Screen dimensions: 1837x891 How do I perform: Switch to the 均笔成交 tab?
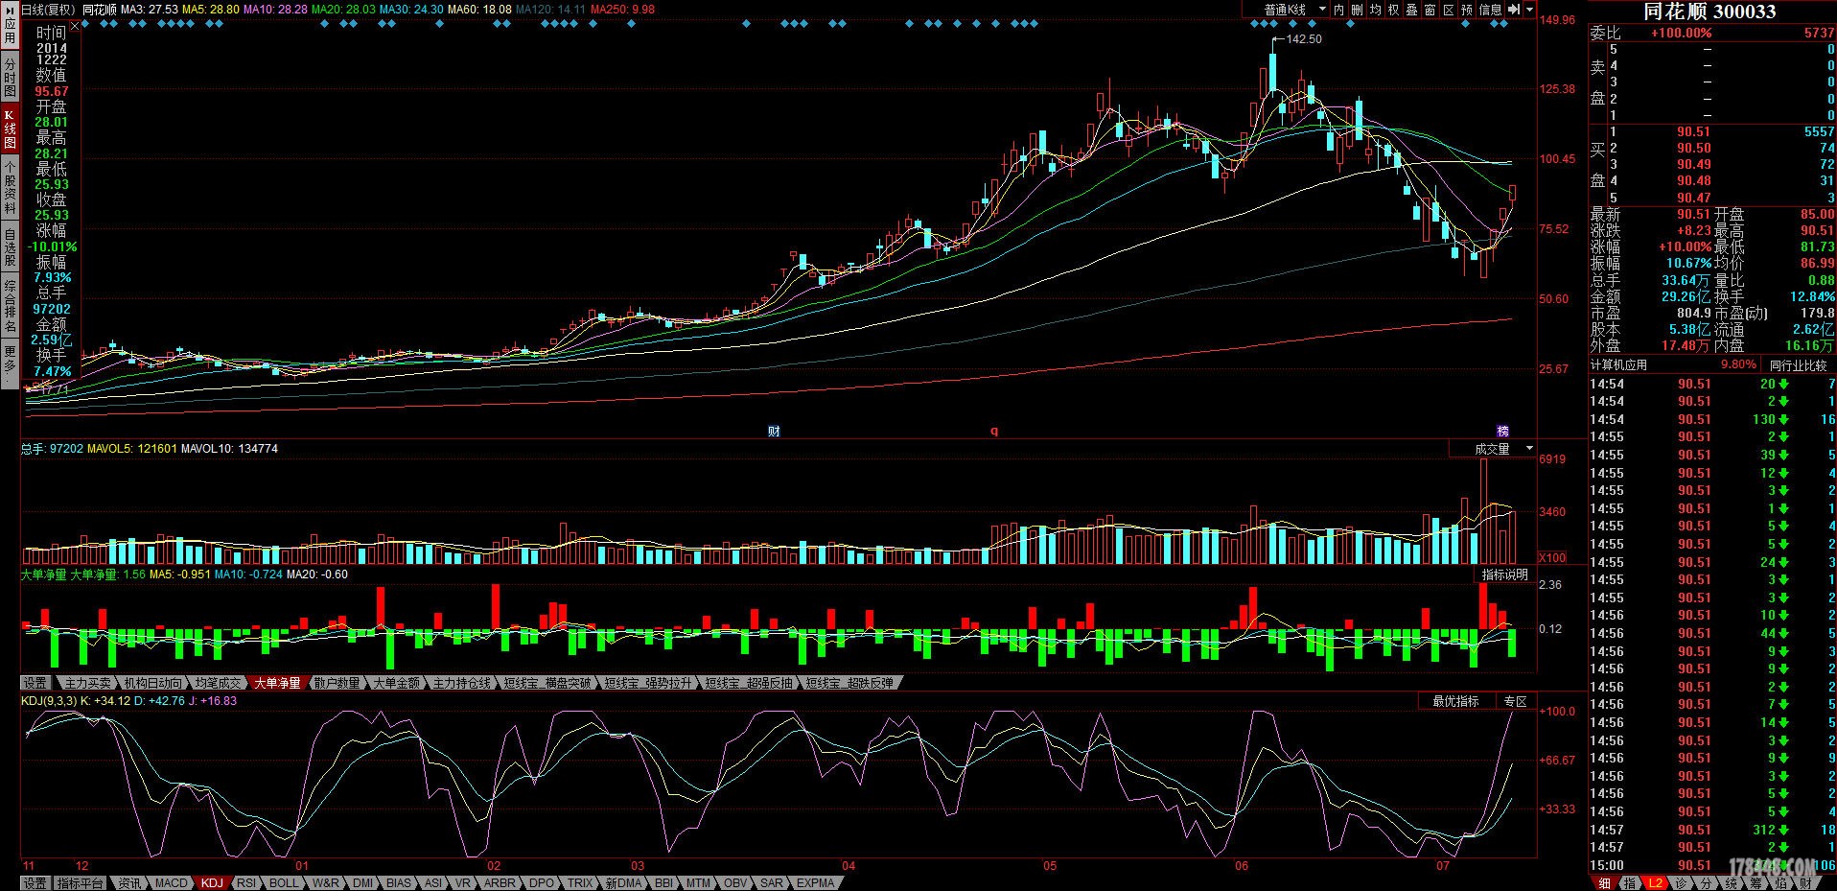coord(218,683)
